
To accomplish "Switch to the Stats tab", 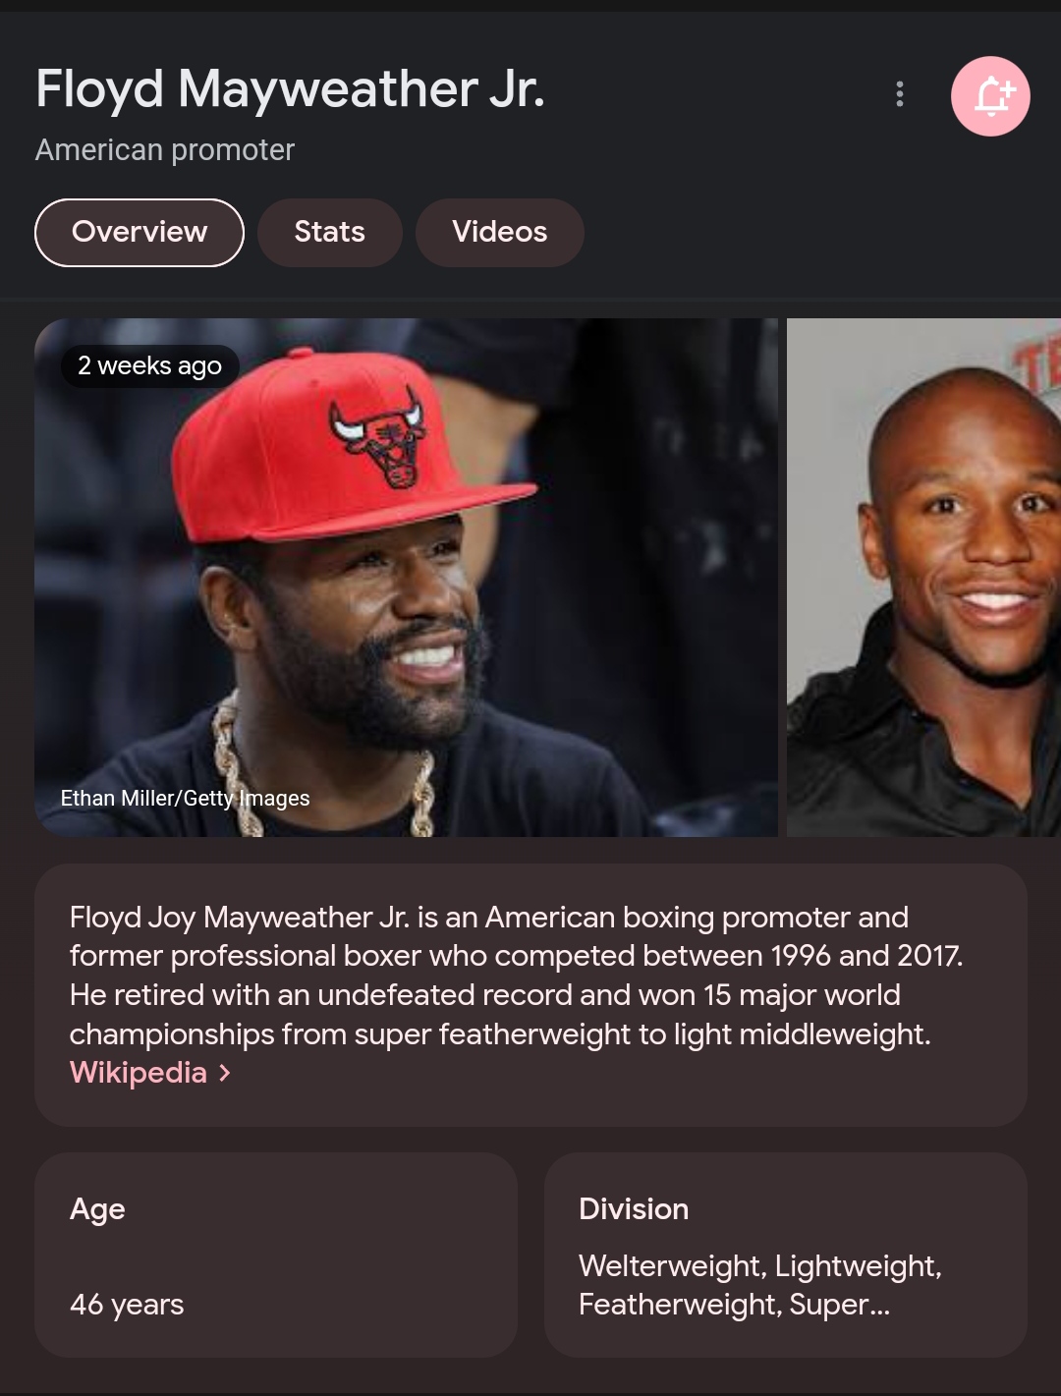I will coord(330,233).
